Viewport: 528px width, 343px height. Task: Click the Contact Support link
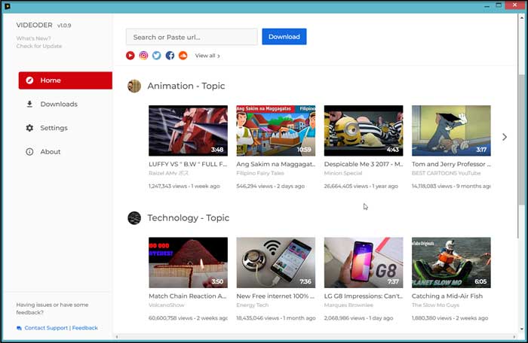46,328
